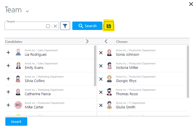This screenshot has height=133, width=193.
Task: Add Lia Rodriguez with plus icon
Action: click(8, 52)
